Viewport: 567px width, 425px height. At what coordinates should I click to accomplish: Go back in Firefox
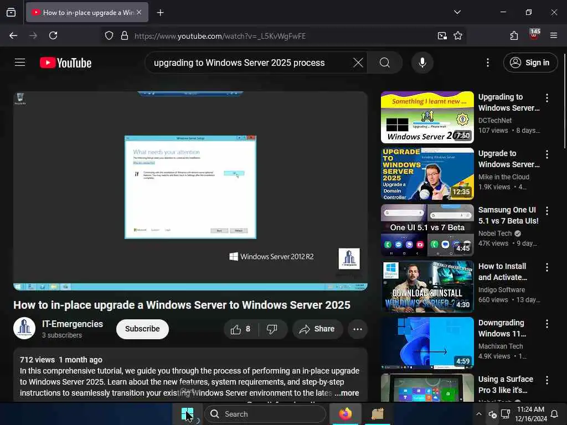tap(13, 35)
